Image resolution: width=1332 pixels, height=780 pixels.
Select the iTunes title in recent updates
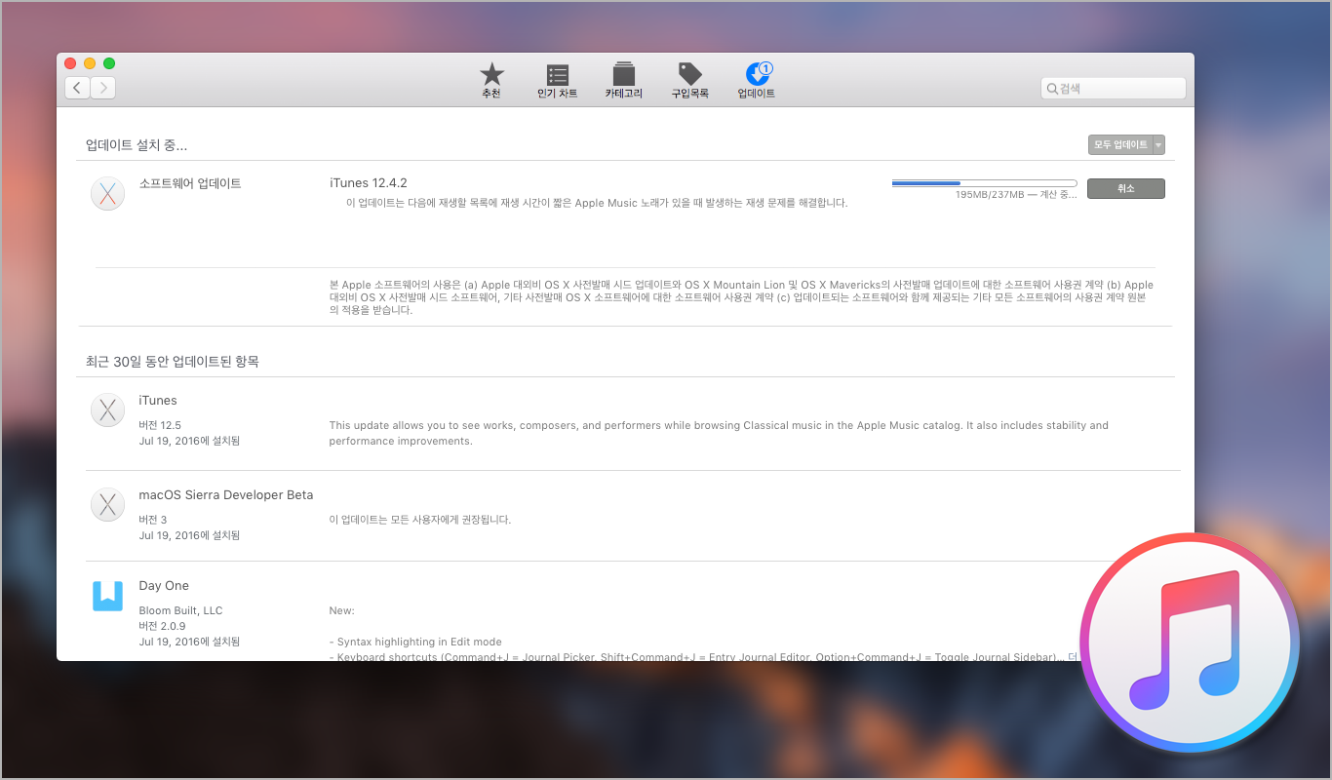click(x=158, y=401)
